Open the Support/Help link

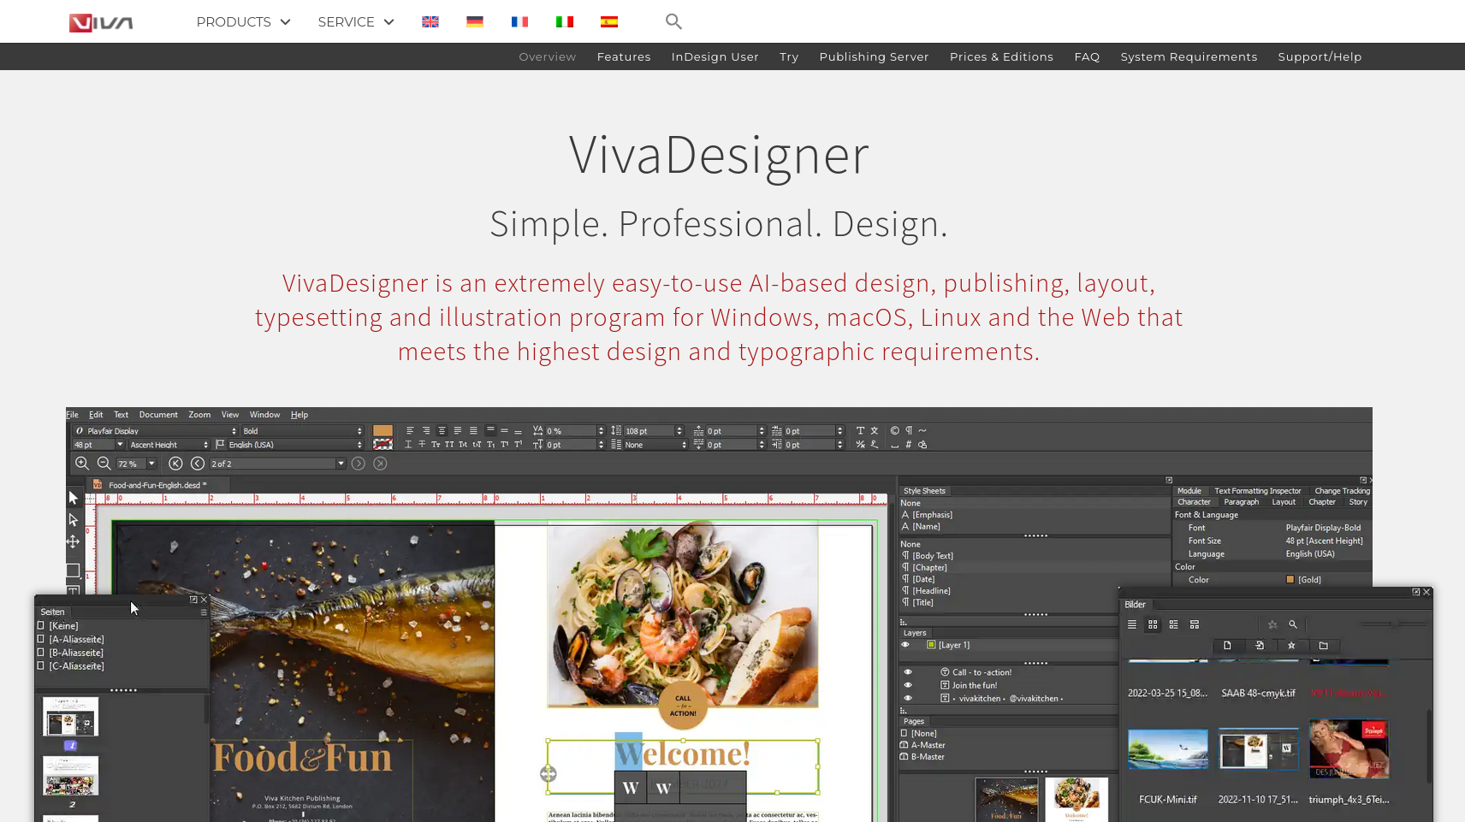click(x=1320, y=56)
